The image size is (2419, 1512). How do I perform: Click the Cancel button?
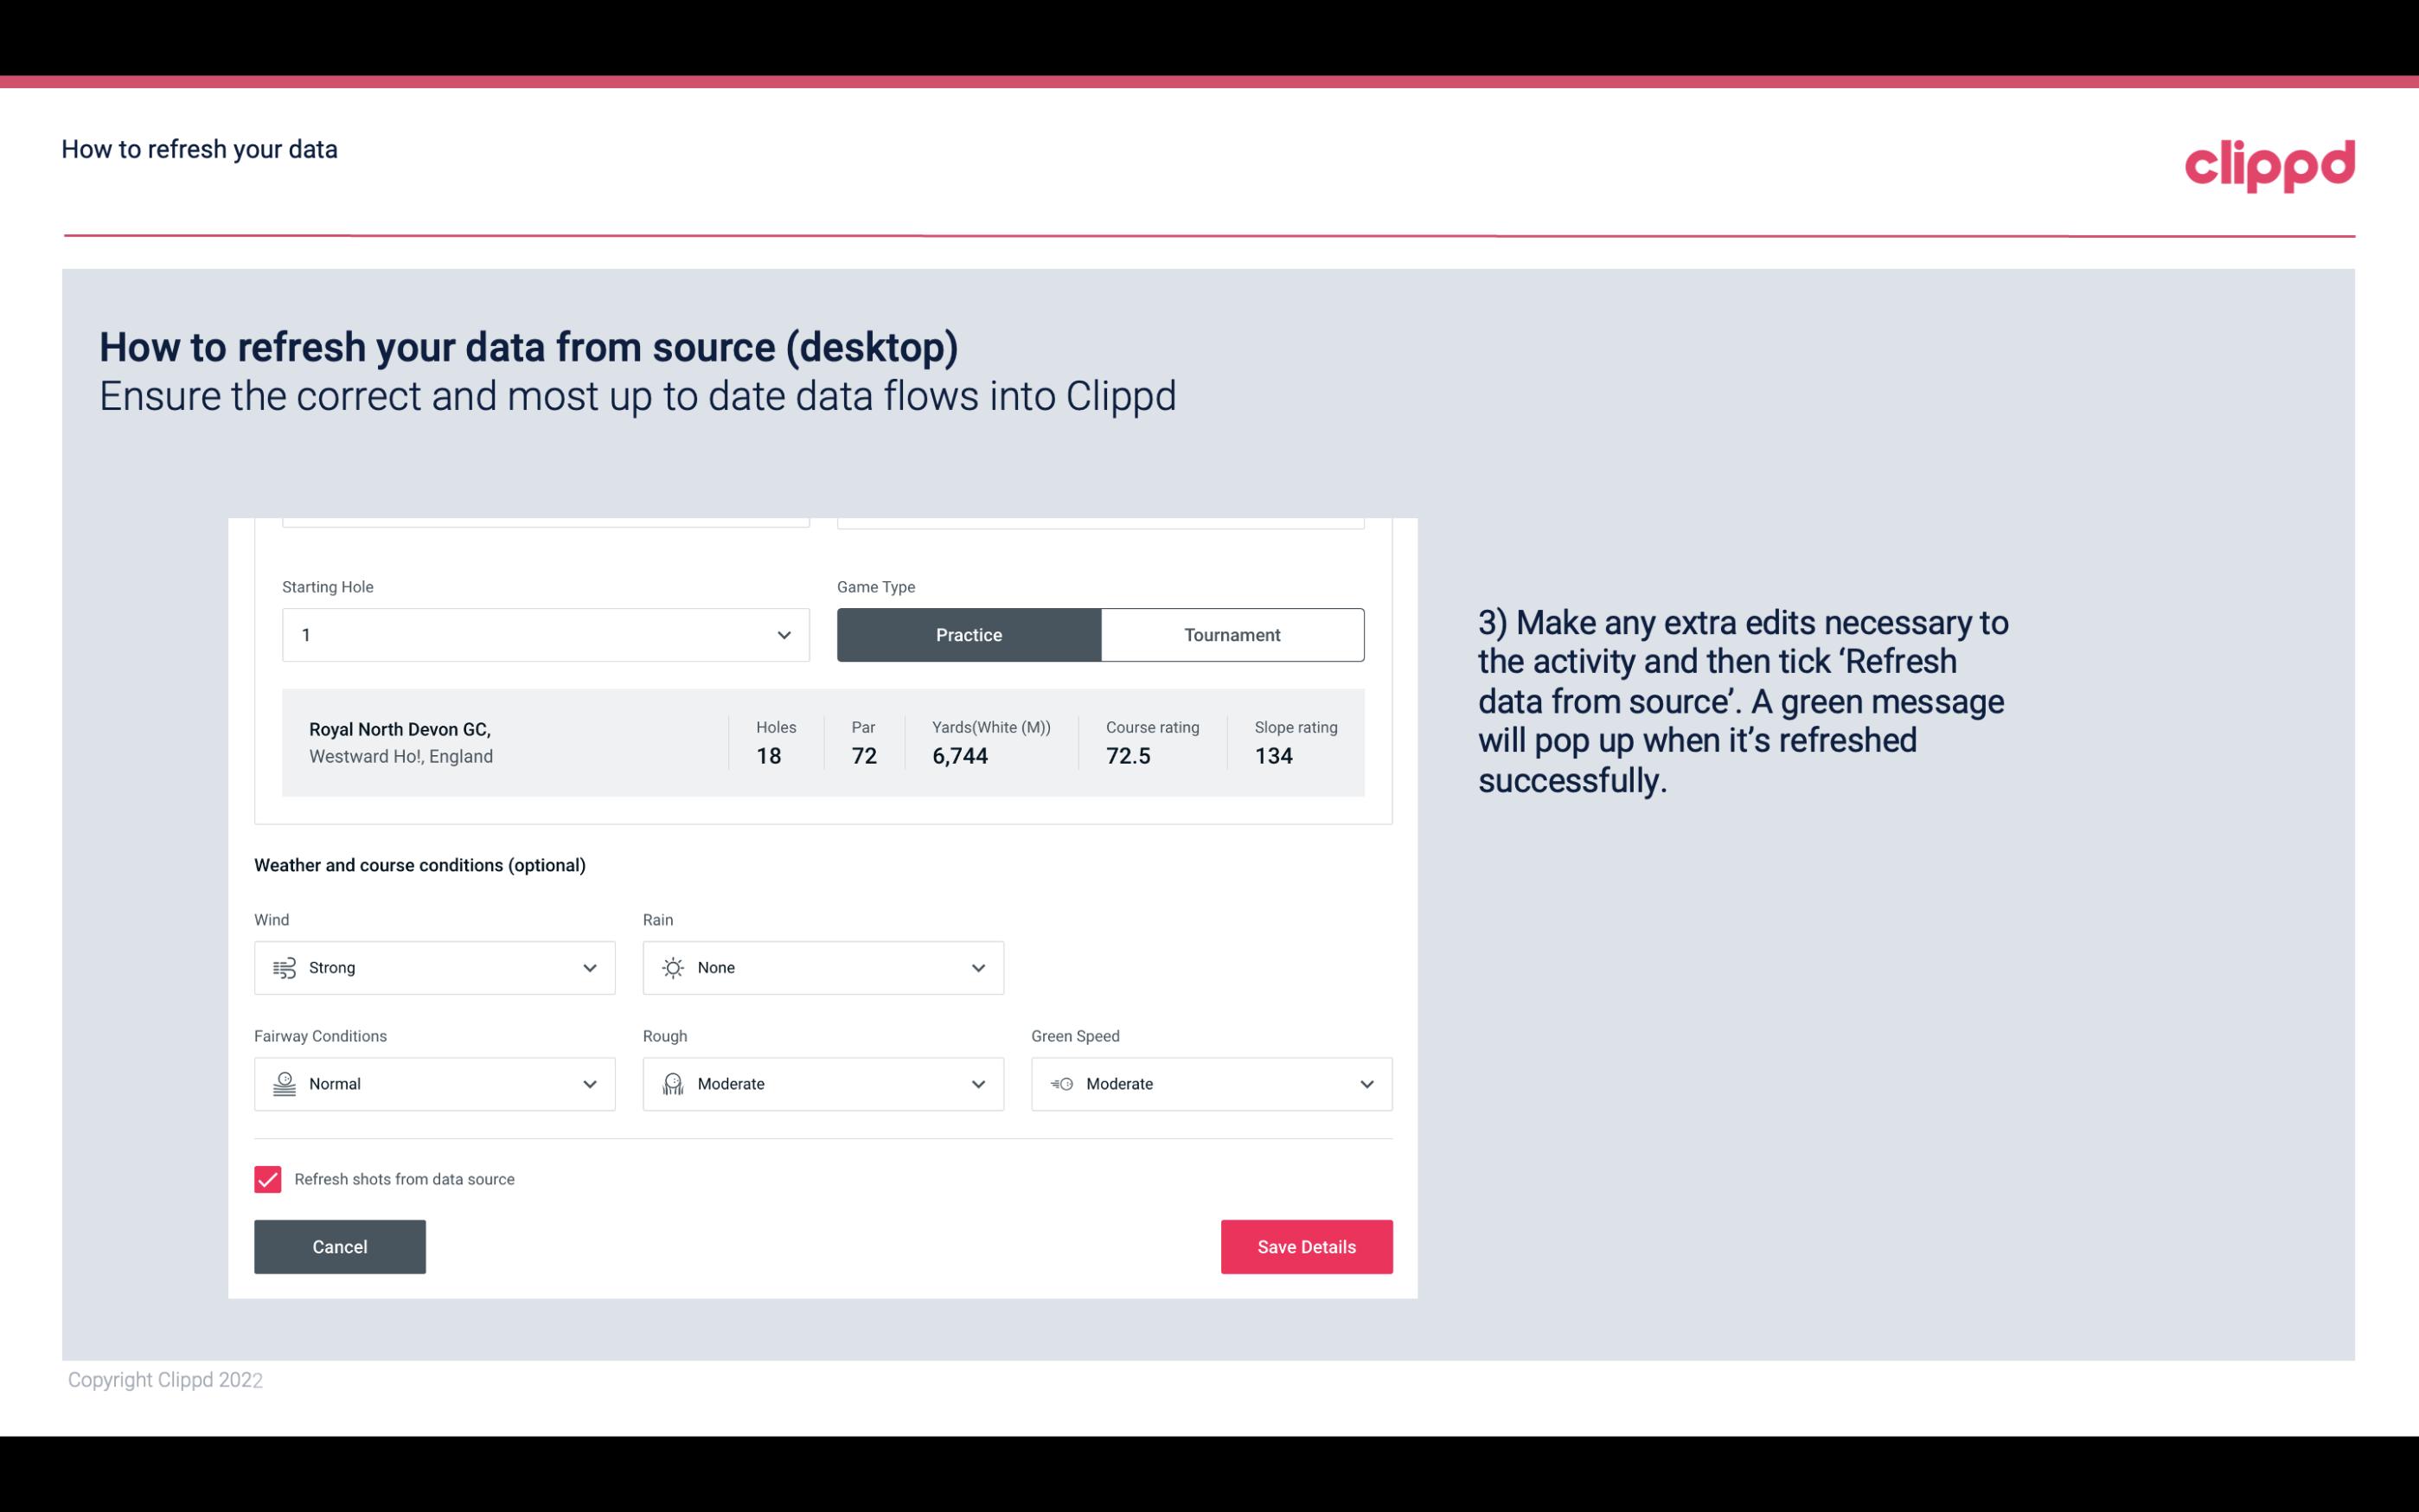coord(340,1246)
